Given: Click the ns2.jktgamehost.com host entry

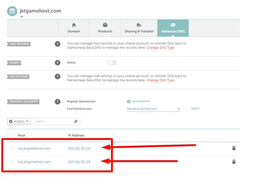Looking at the screenshot, I should pos(34,162).
